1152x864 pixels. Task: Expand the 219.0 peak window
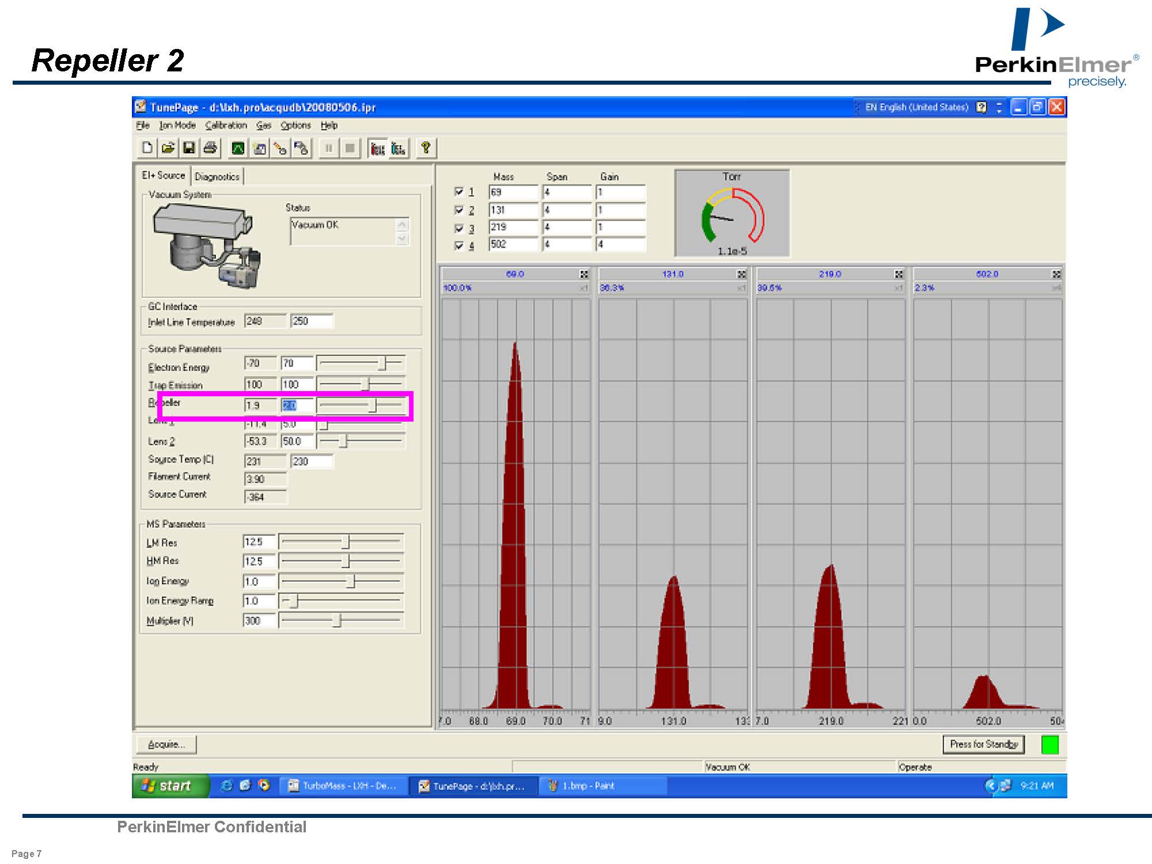(899, 274)
